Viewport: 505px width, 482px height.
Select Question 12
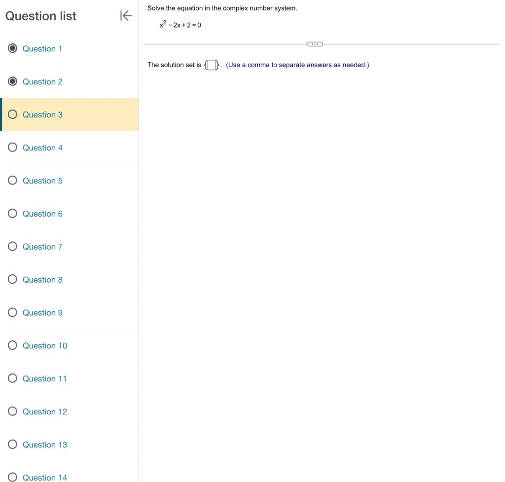pyautogui.click(x=44, y=411)
